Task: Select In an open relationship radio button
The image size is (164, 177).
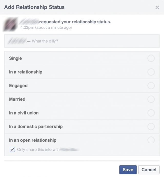Action: (x=151, y=140)
